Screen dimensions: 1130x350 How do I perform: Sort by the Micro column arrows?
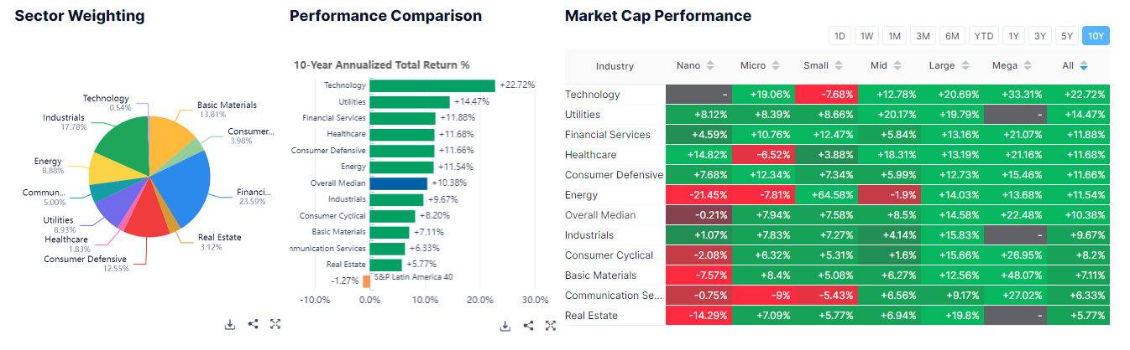click(x=776, y=66)
